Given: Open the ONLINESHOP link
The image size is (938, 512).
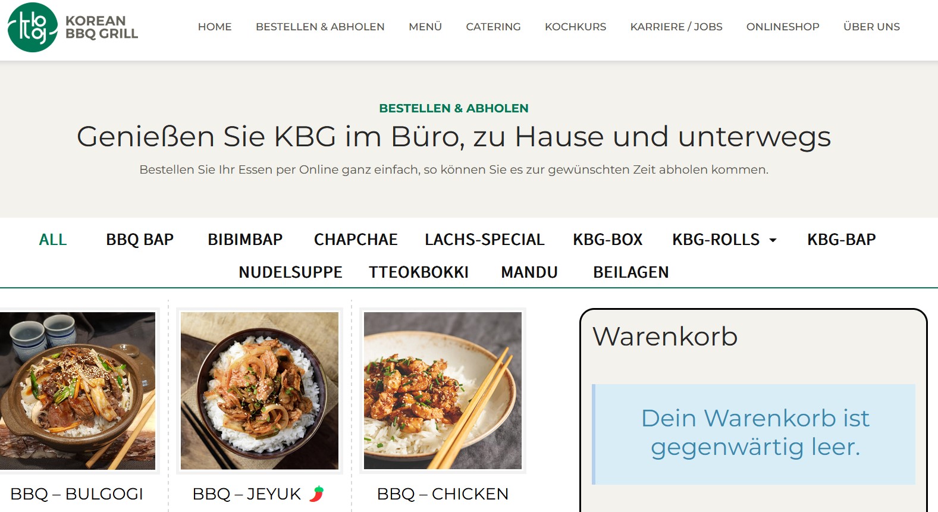Looking at the screenshot, I should (783, 27).
